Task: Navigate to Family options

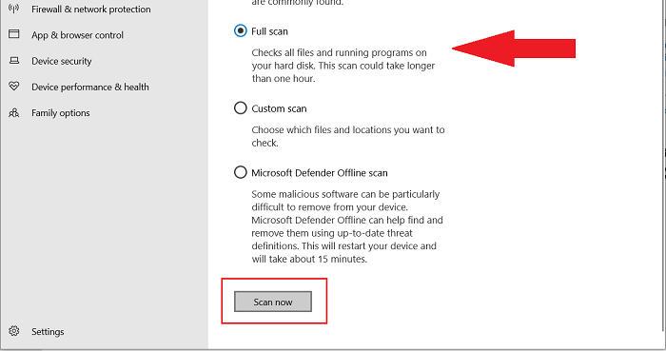Action: (61, 113)
